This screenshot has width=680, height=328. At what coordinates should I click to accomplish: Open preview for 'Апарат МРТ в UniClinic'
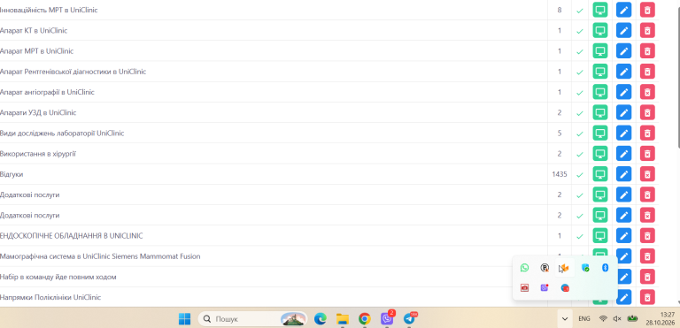[x=600, y=51]
